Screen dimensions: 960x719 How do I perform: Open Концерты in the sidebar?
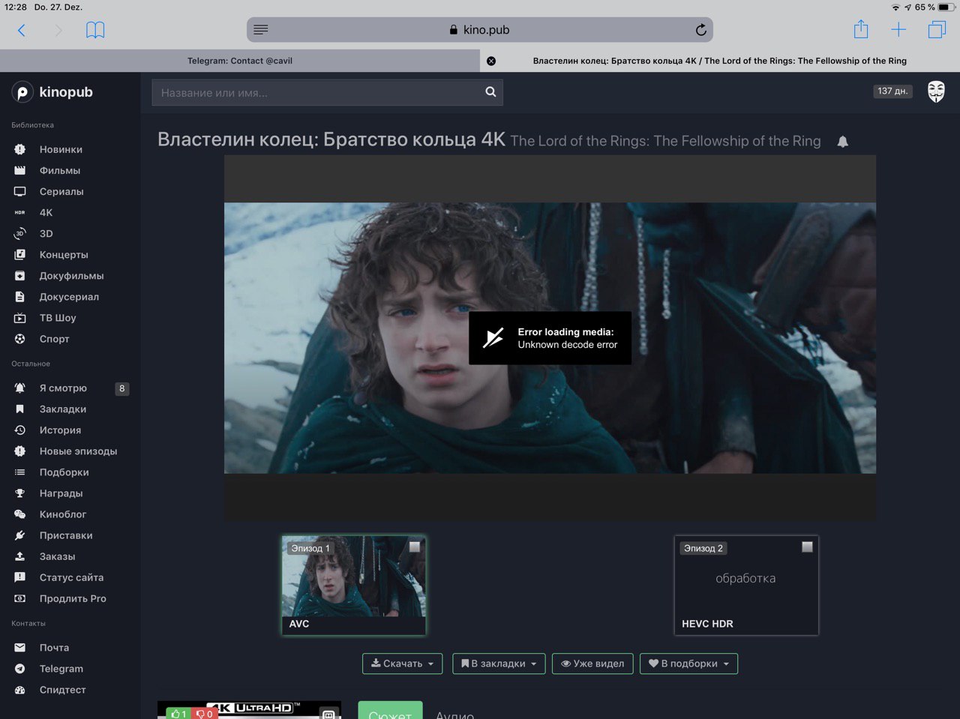click(x=64, y=254)
